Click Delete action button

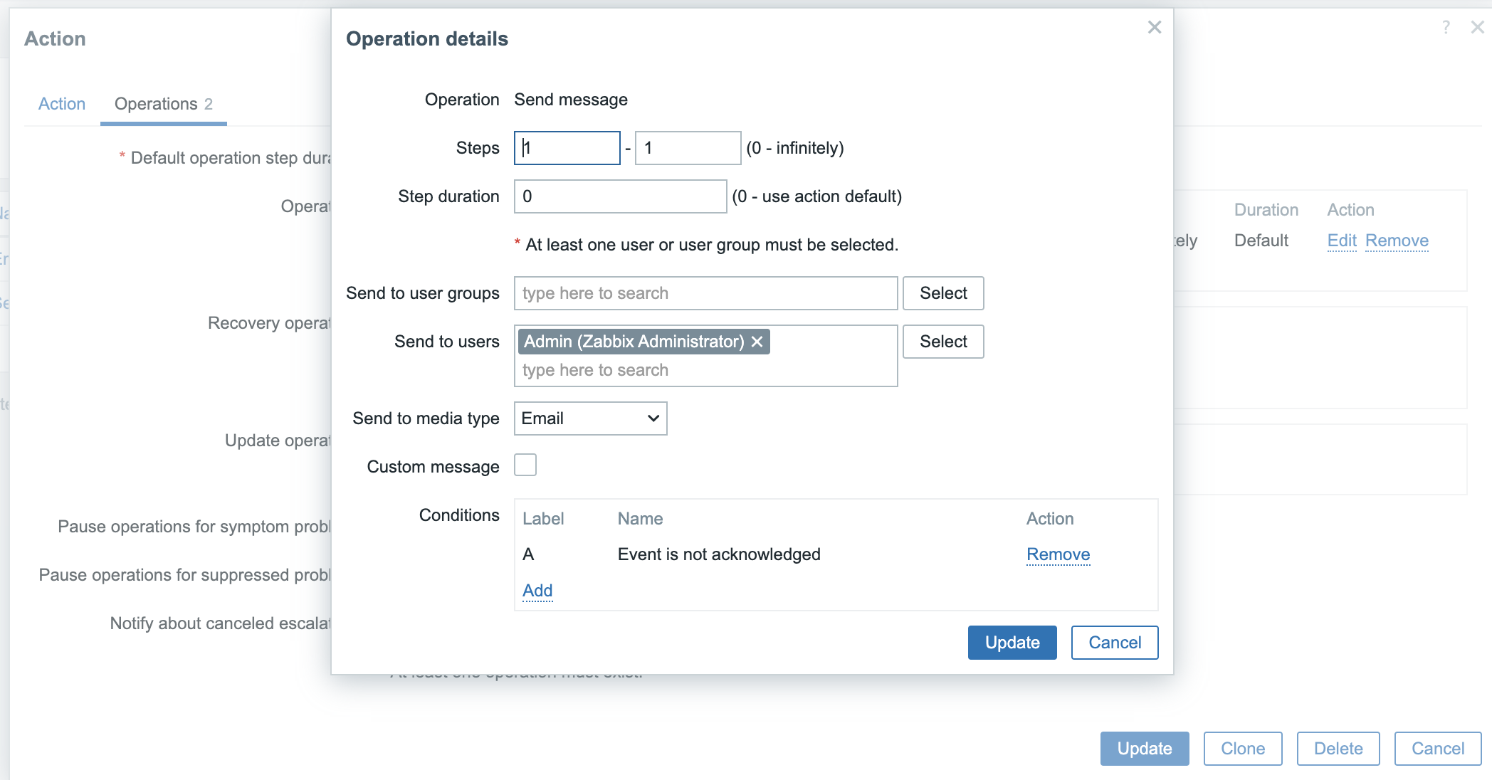click(x=1338, y=749)
